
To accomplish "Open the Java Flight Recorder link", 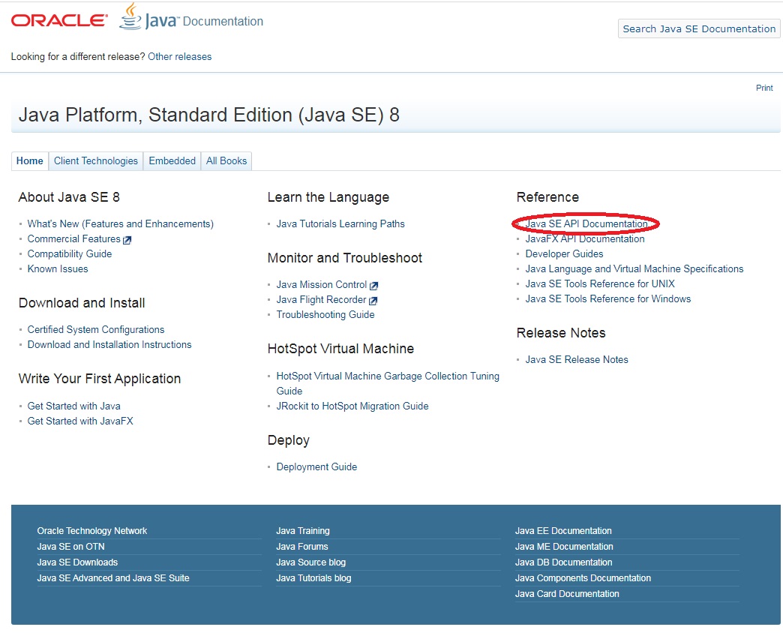I will tap(321, 299).
